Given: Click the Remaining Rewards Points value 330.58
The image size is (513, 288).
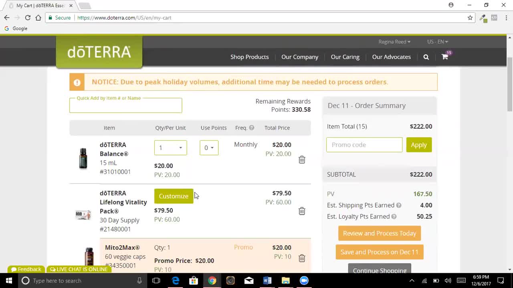Looking at the screenshot, I should coord(301,110).
